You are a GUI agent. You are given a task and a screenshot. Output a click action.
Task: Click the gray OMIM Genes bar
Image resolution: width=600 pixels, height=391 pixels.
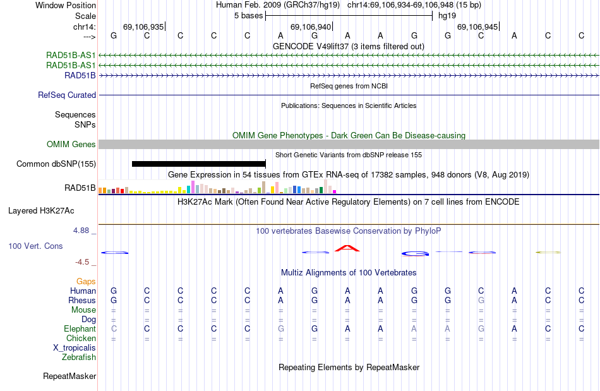pyautogui.click(x=349, y=144)
